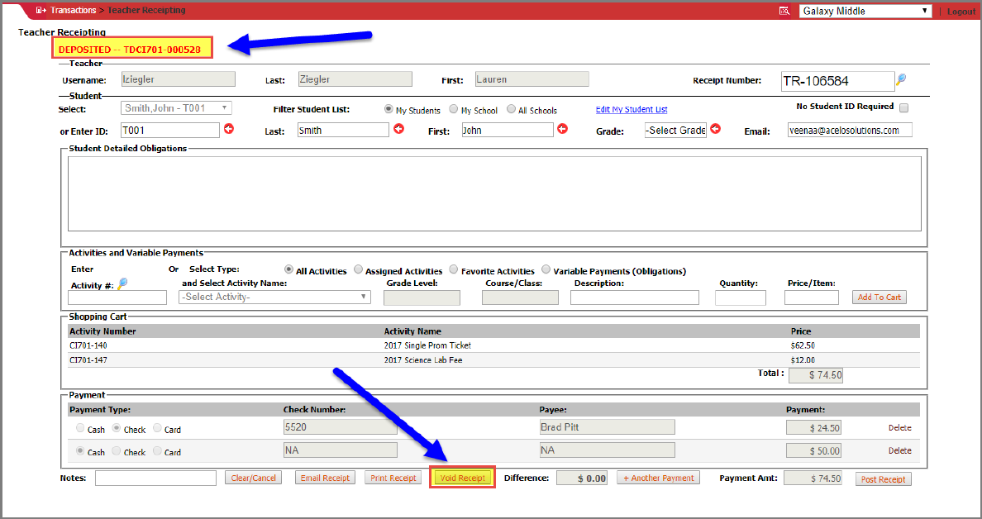The image size is (982, 519).
Task: Select the All Activities type option
Action: (288, 269)
